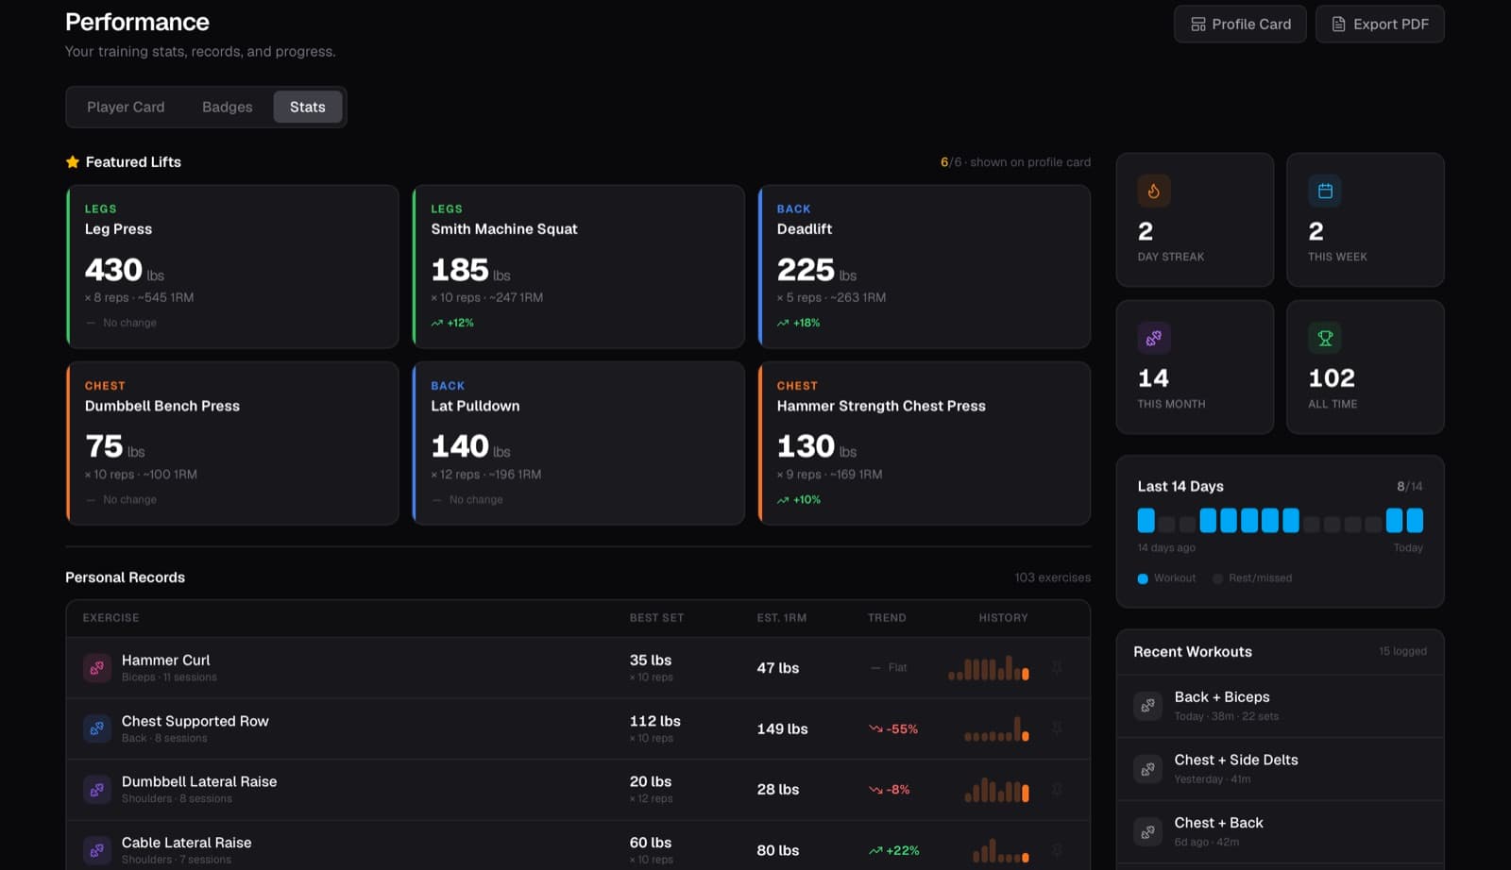1511x870 pixels.
Task: Open the Back + Biceps recent workout
Action: click(x=1280, y=706)
